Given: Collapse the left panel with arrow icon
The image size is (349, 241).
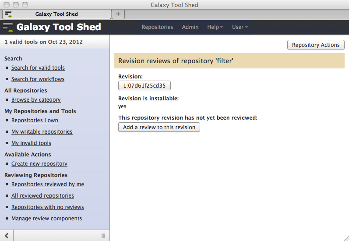Looking at the screenshot, I should point(7,236).
